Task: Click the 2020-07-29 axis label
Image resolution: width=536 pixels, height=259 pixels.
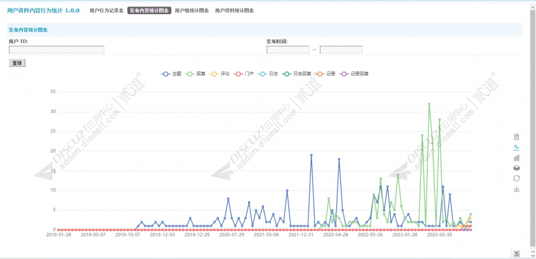Action: point(231,235)
